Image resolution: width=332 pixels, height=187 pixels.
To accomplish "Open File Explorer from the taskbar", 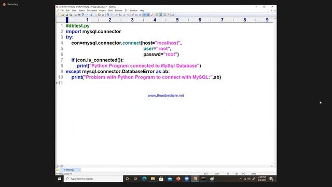I will click(x=153, y=179).
